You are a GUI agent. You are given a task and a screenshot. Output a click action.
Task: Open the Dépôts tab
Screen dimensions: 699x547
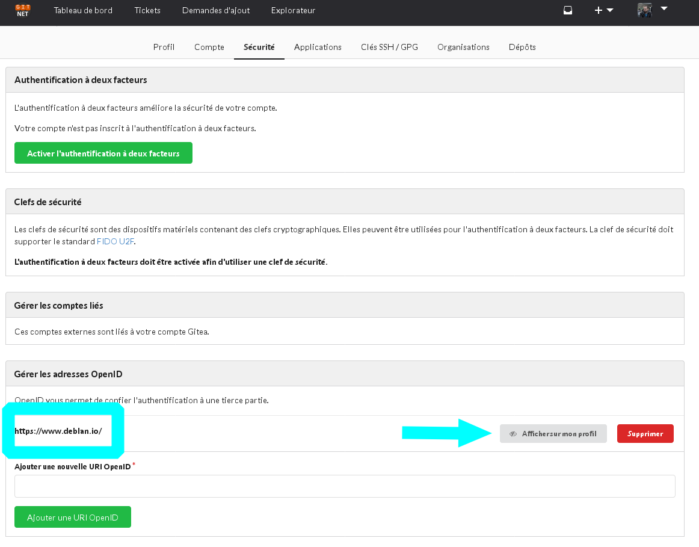click(x=522, y=47)
